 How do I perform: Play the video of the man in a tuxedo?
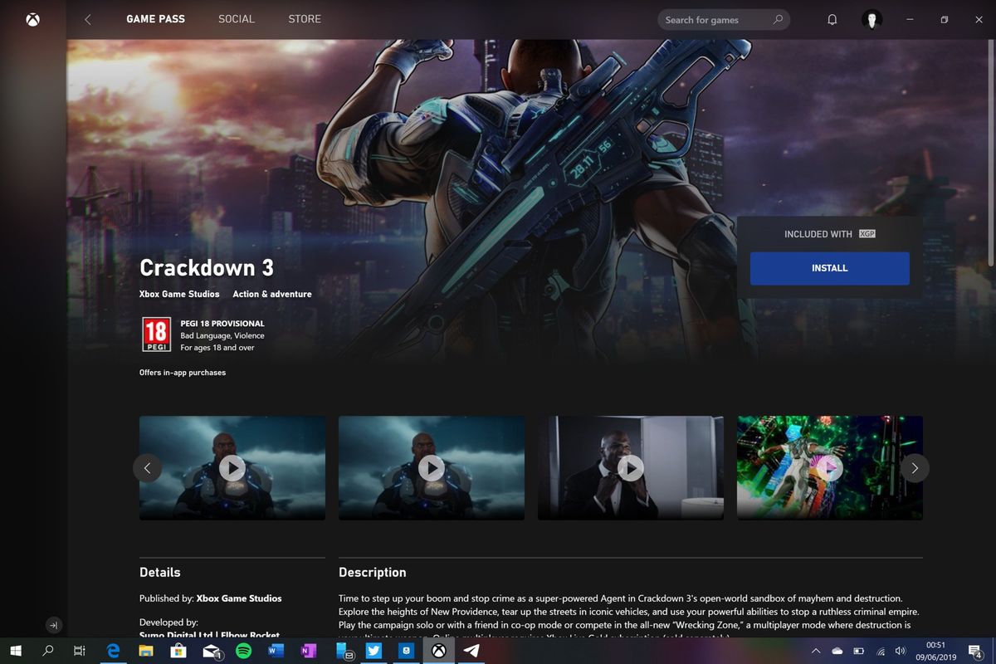click(x=631, y=468)
